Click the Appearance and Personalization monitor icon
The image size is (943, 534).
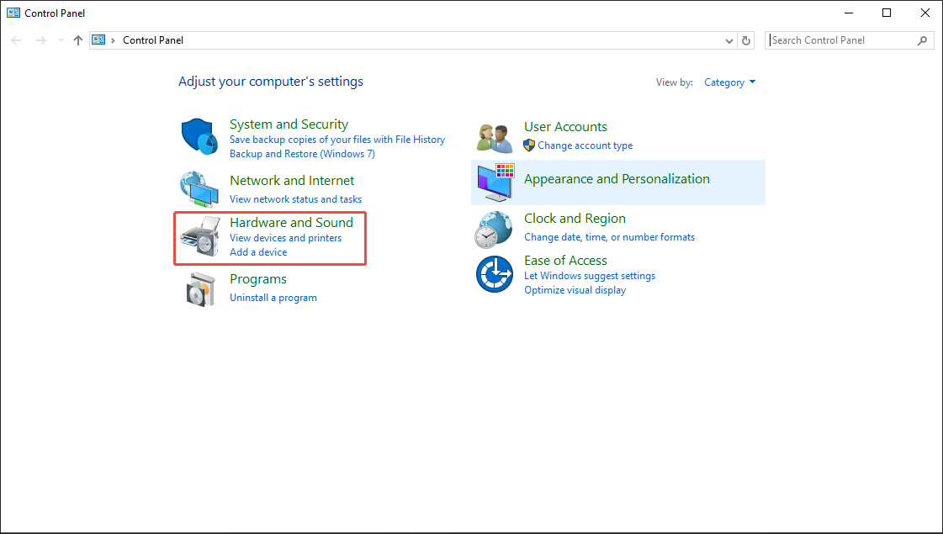click(x=494, y=182)
